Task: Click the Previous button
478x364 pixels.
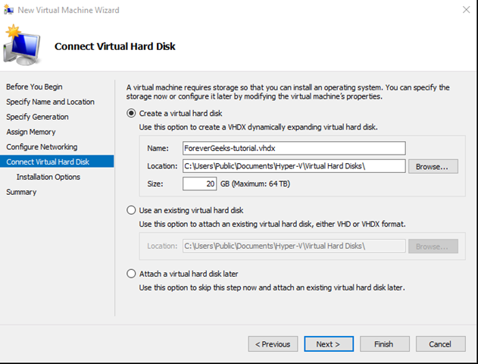Action: tap(273, 344)
